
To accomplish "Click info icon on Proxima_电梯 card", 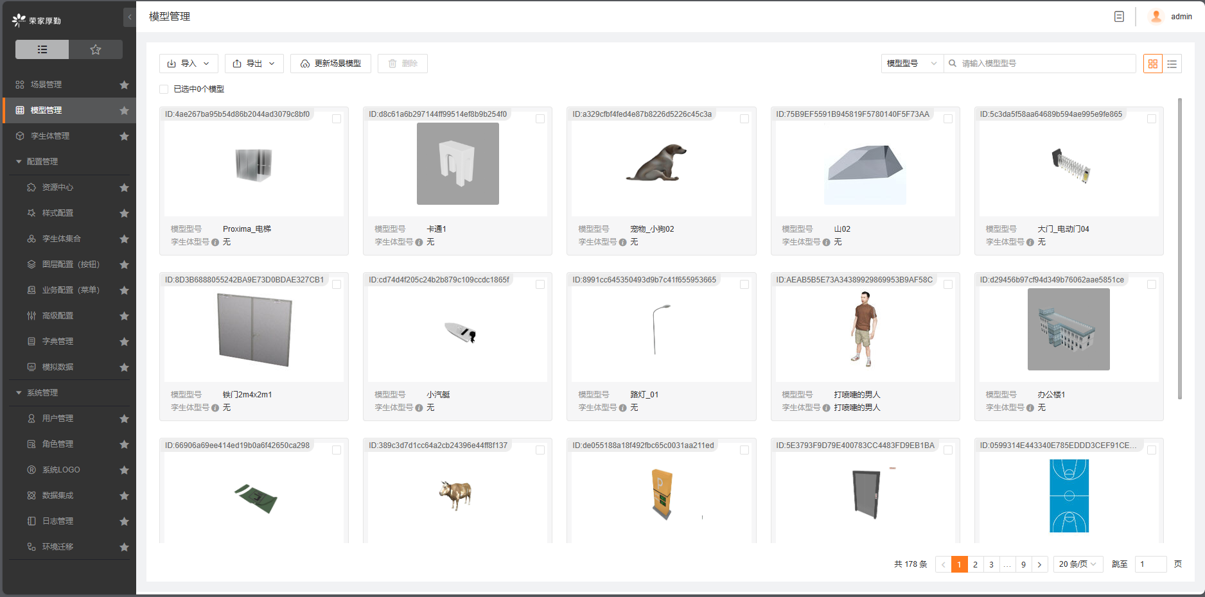I will tap(215, 242).
